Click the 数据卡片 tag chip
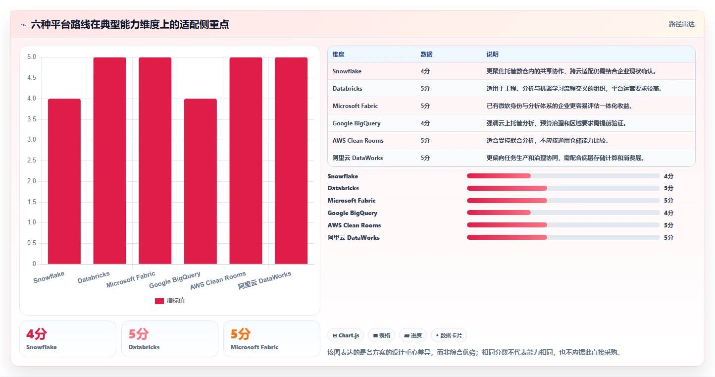This screenshot has height=377, width=715. tap(449, 335)
